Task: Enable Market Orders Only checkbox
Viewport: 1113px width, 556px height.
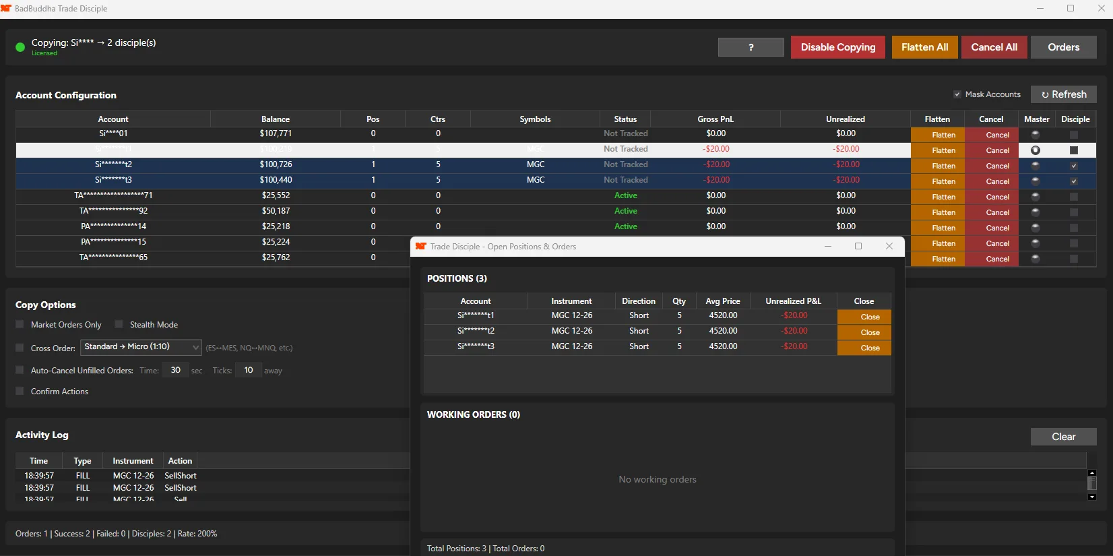Action: 20,324
